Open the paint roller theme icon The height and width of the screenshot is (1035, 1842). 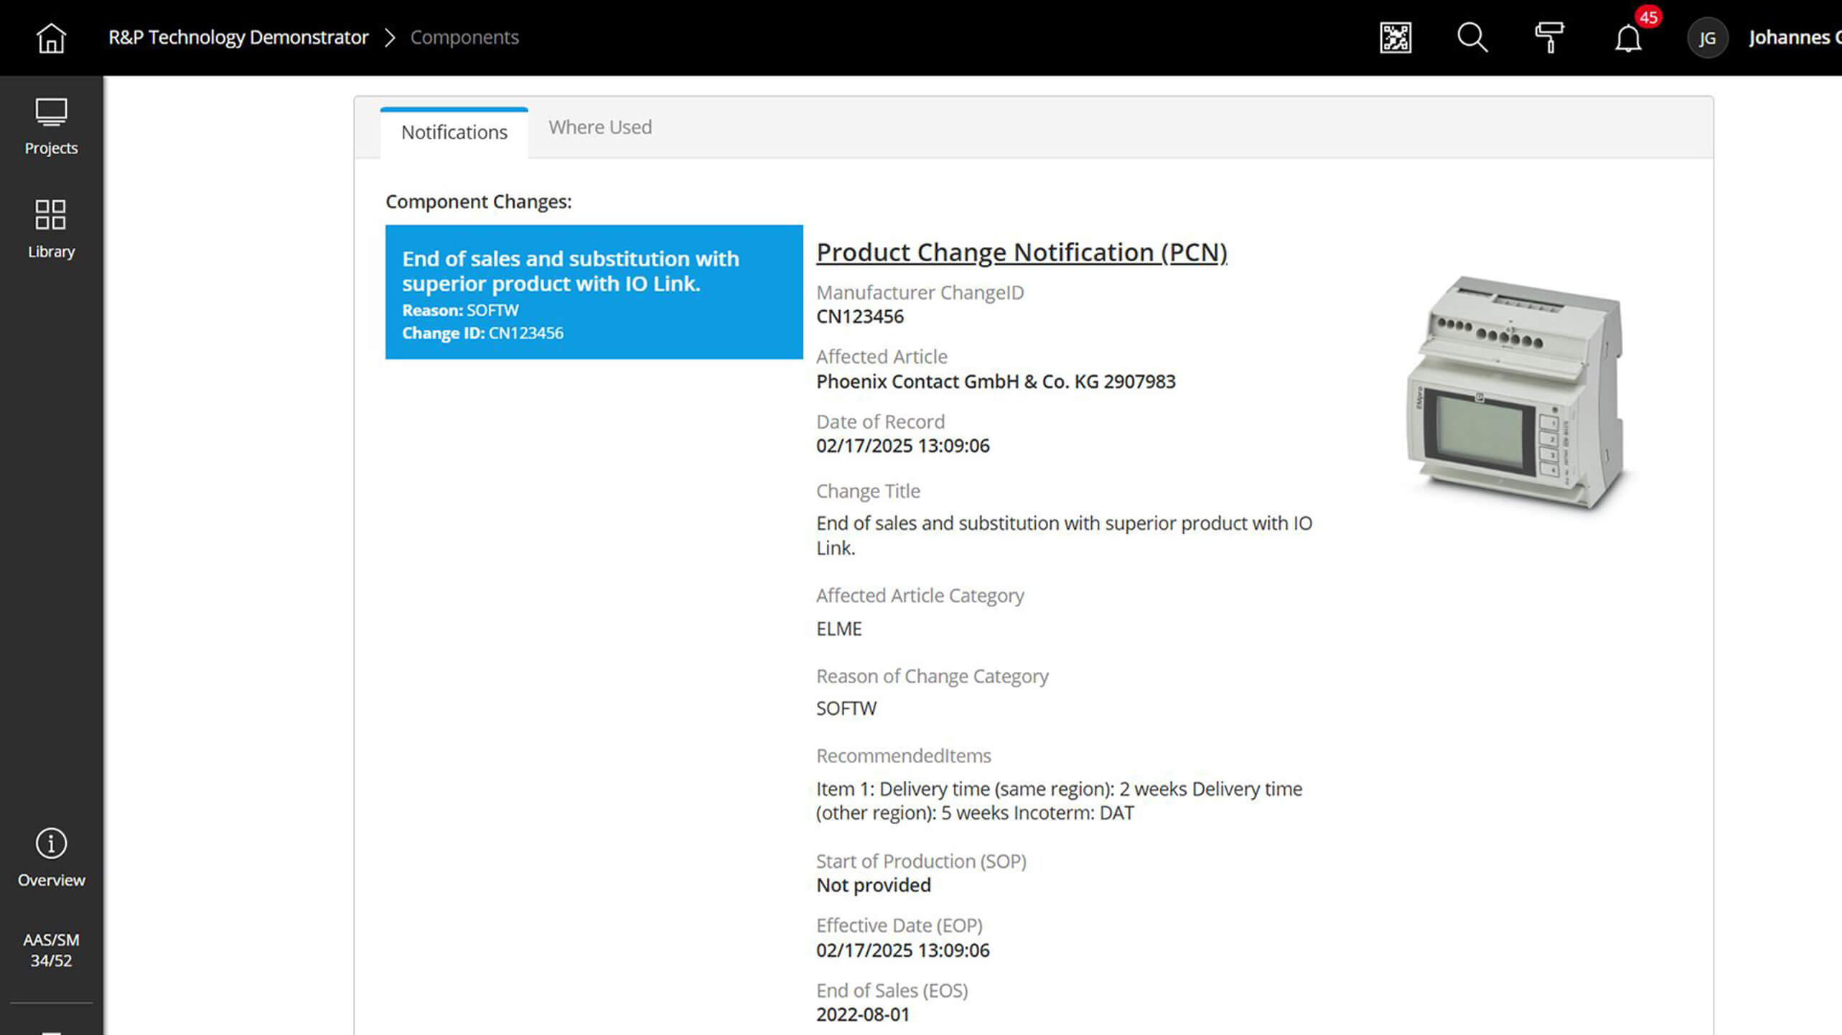click(1549, 37)
